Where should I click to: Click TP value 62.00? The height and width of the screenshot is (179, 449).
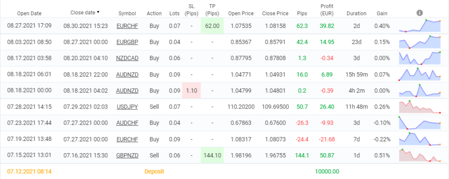tap(212, 26)
